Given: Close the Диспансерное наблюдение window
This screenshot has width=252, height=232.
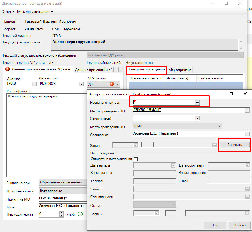Looking at the screenshot, I should pos(240,3).
